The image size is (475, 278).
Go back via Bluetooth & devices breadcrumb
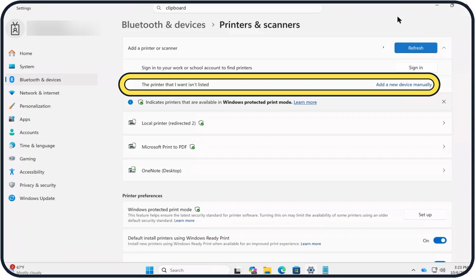tap(164, 25)
